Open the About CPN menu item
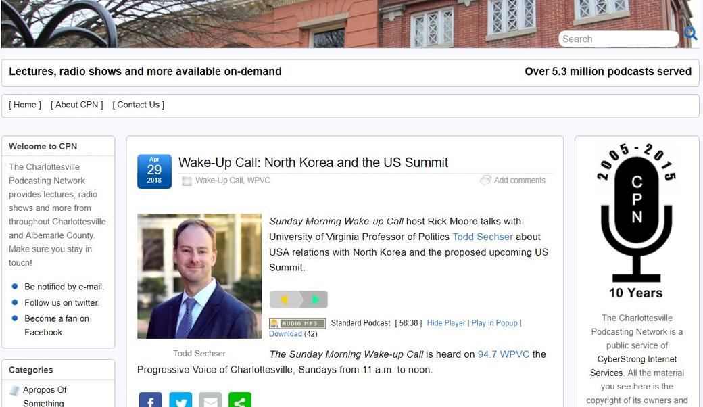The width and height of the screenshot is (703, 407). coord(76,105)
